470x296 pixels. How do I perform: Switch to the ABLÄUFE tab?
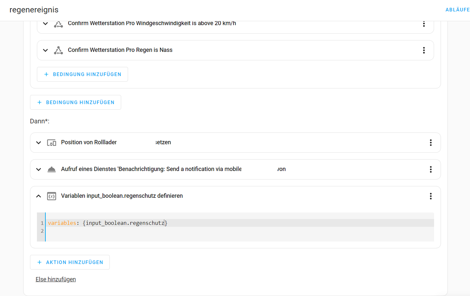457,10
